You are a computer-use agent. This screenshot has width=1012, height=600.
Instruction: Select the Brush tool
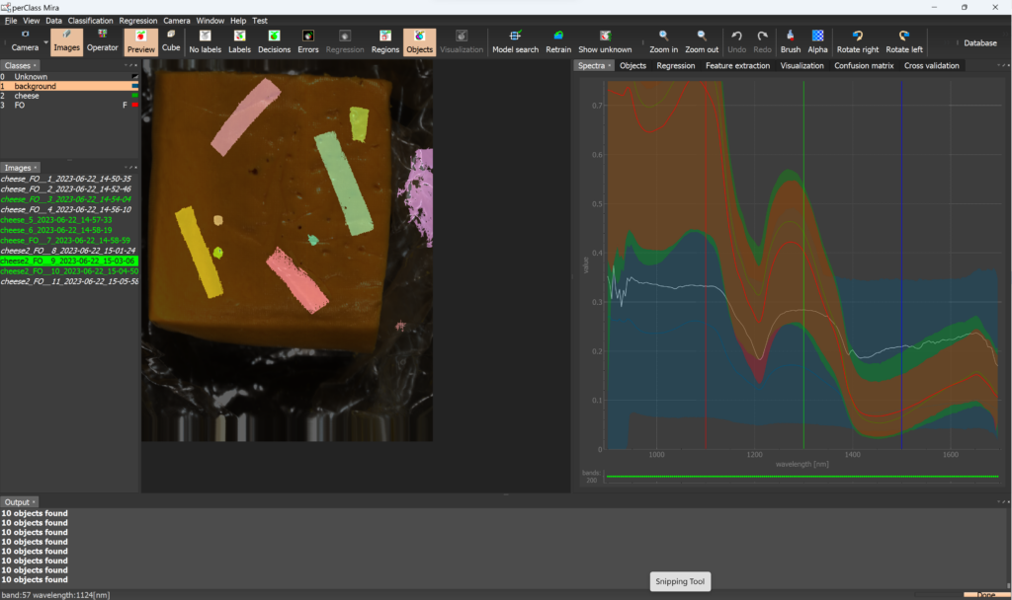pos(790,40)
